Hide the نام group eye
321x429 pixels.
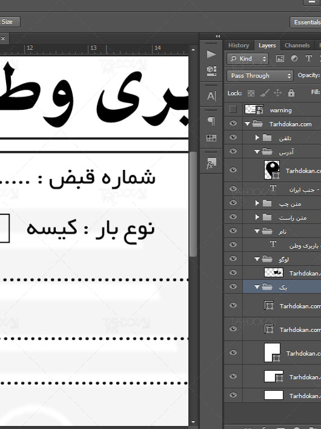[233, 231]
